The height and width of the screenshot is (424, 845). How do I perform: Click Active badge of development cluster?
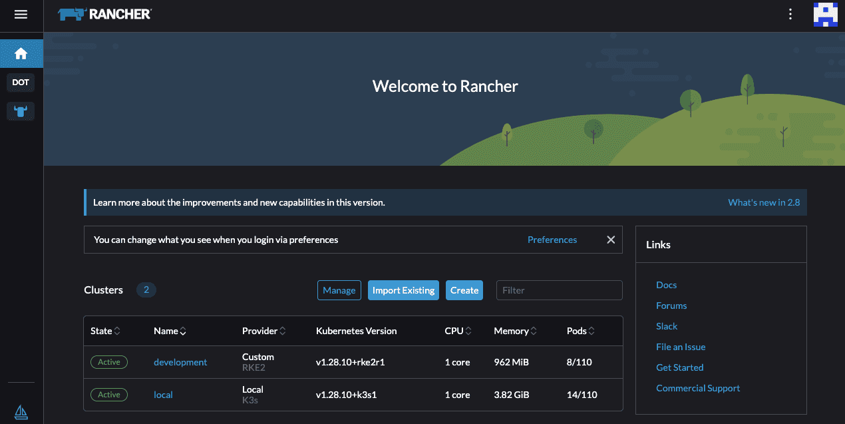coord(109,362)
